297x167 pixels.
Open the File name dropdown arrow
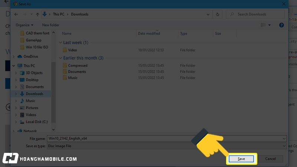(284, 138)
